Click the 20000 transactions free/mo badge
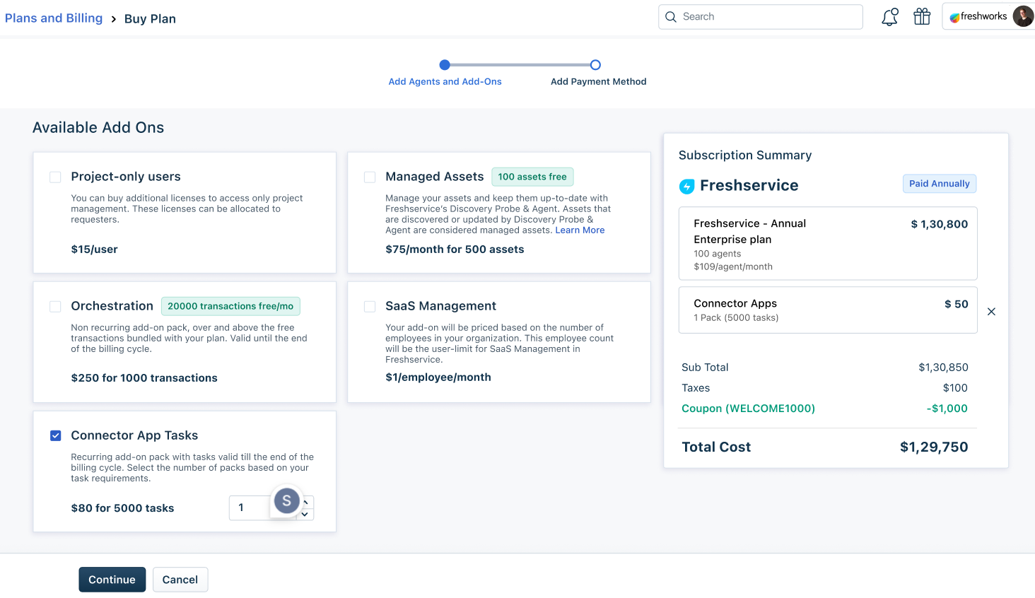This screenshot has height=598, width=1035. [x=230, y=306]
